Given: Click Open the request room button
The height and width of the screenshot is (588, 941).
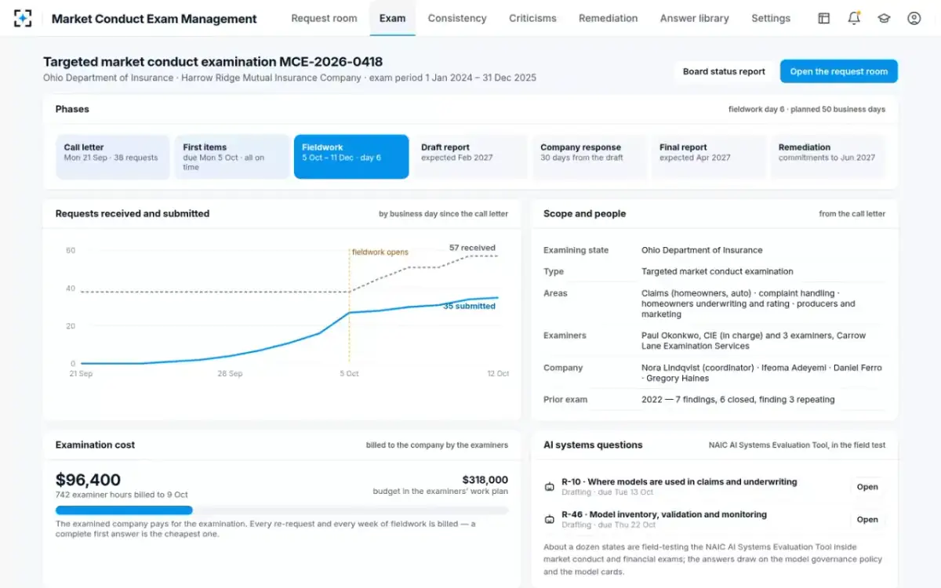Looking at the screenshot, I should pos(838,71).
